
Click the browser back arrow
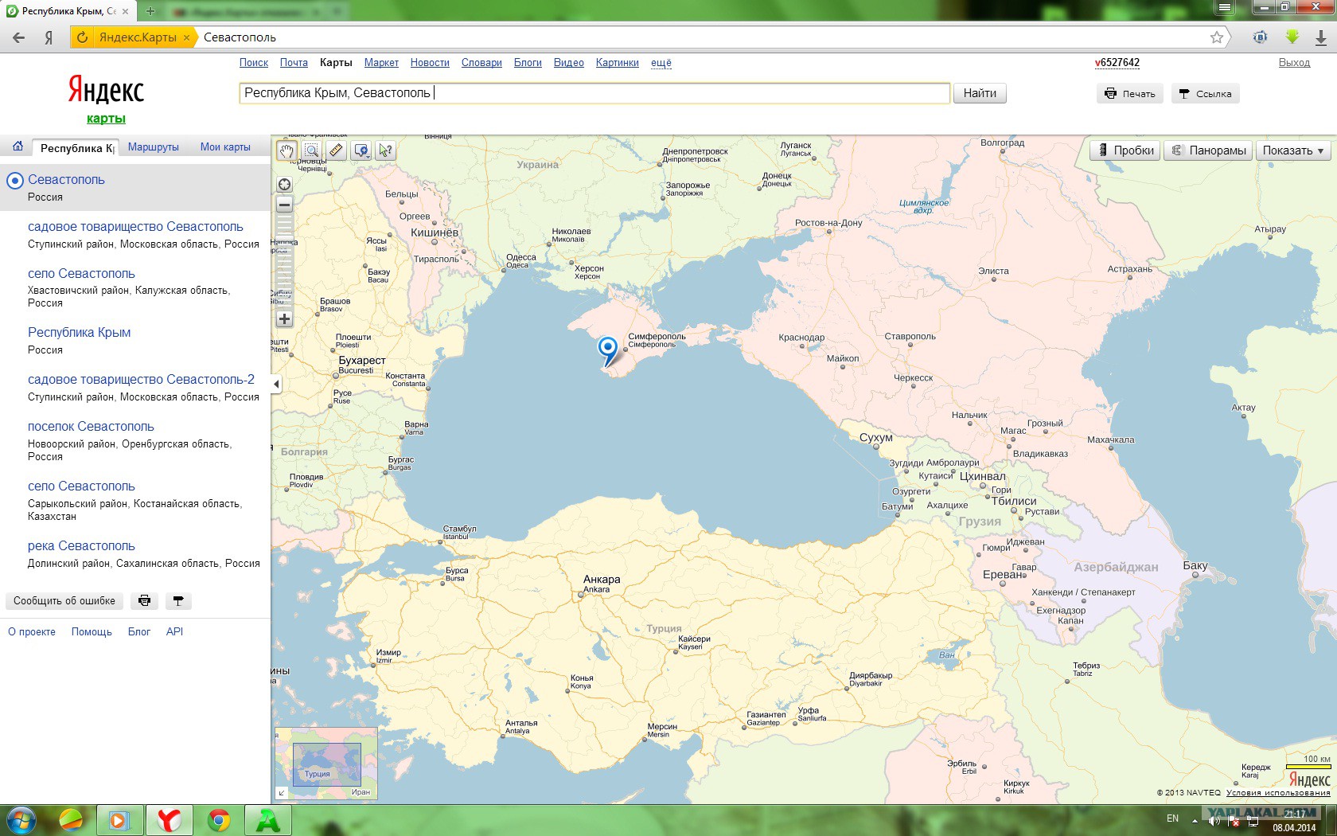pyautogui.click(x=18, y=37)
